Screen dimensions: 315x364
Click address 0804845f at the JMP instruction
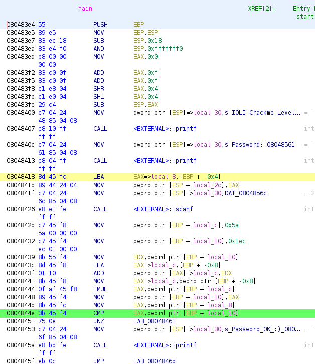click(21, 361)
